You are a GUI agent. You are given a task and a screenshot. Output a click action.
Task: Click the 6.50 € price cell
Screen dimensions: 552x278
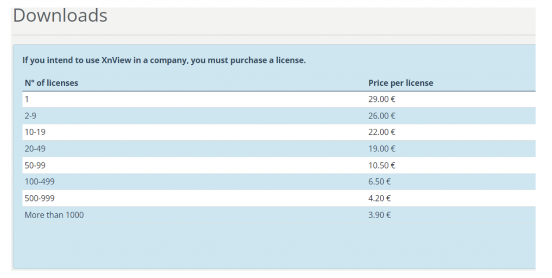[x=379, y=182]
